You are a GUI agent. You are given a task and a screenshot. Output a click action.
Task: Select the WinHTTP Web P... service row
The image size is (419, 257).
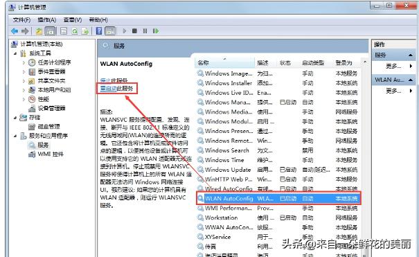pos(278,179)
